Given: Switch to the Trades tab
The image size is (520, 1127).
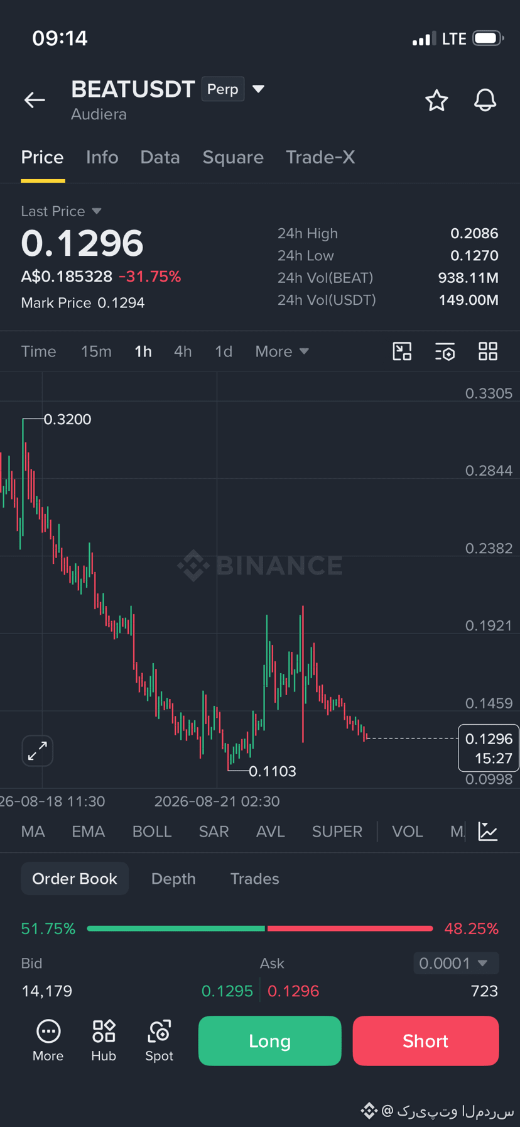Looking at the screenshot, I should (x=254, y=879).
